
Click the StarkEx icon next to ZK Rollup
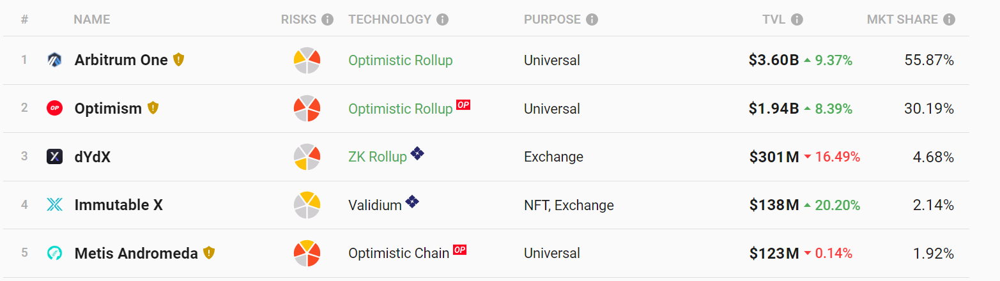417,153
